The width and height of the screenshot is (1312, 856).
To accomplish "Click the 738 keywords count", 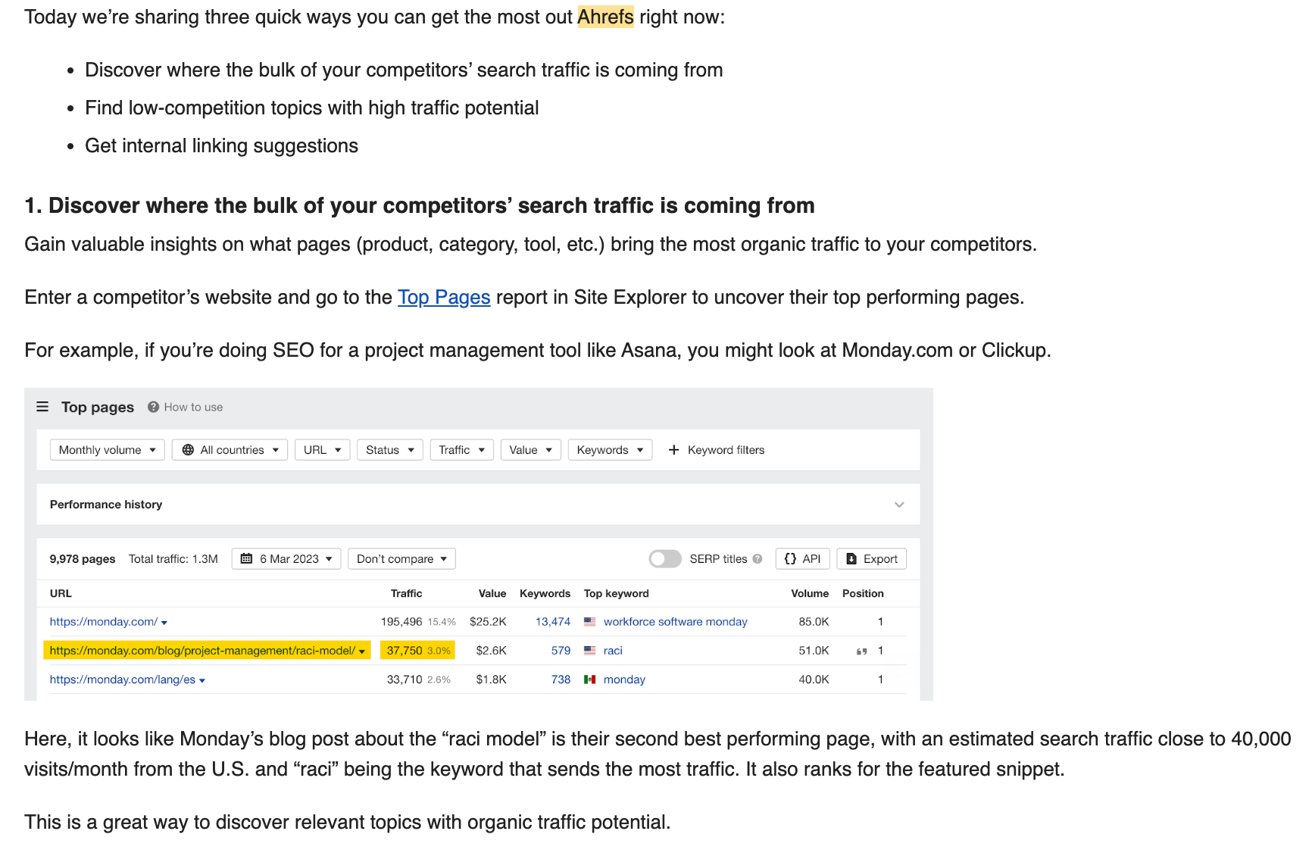I will pos(561,679).
